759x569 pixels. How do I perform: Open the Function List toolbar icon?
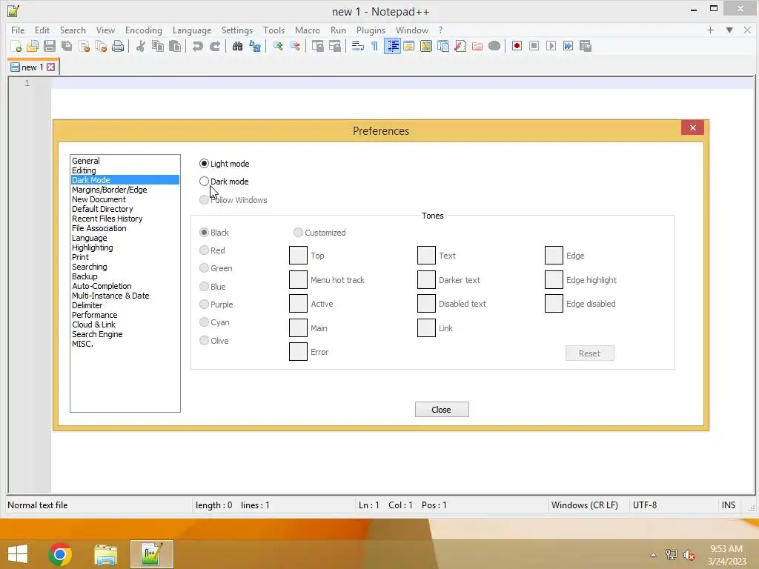point(460,46)
